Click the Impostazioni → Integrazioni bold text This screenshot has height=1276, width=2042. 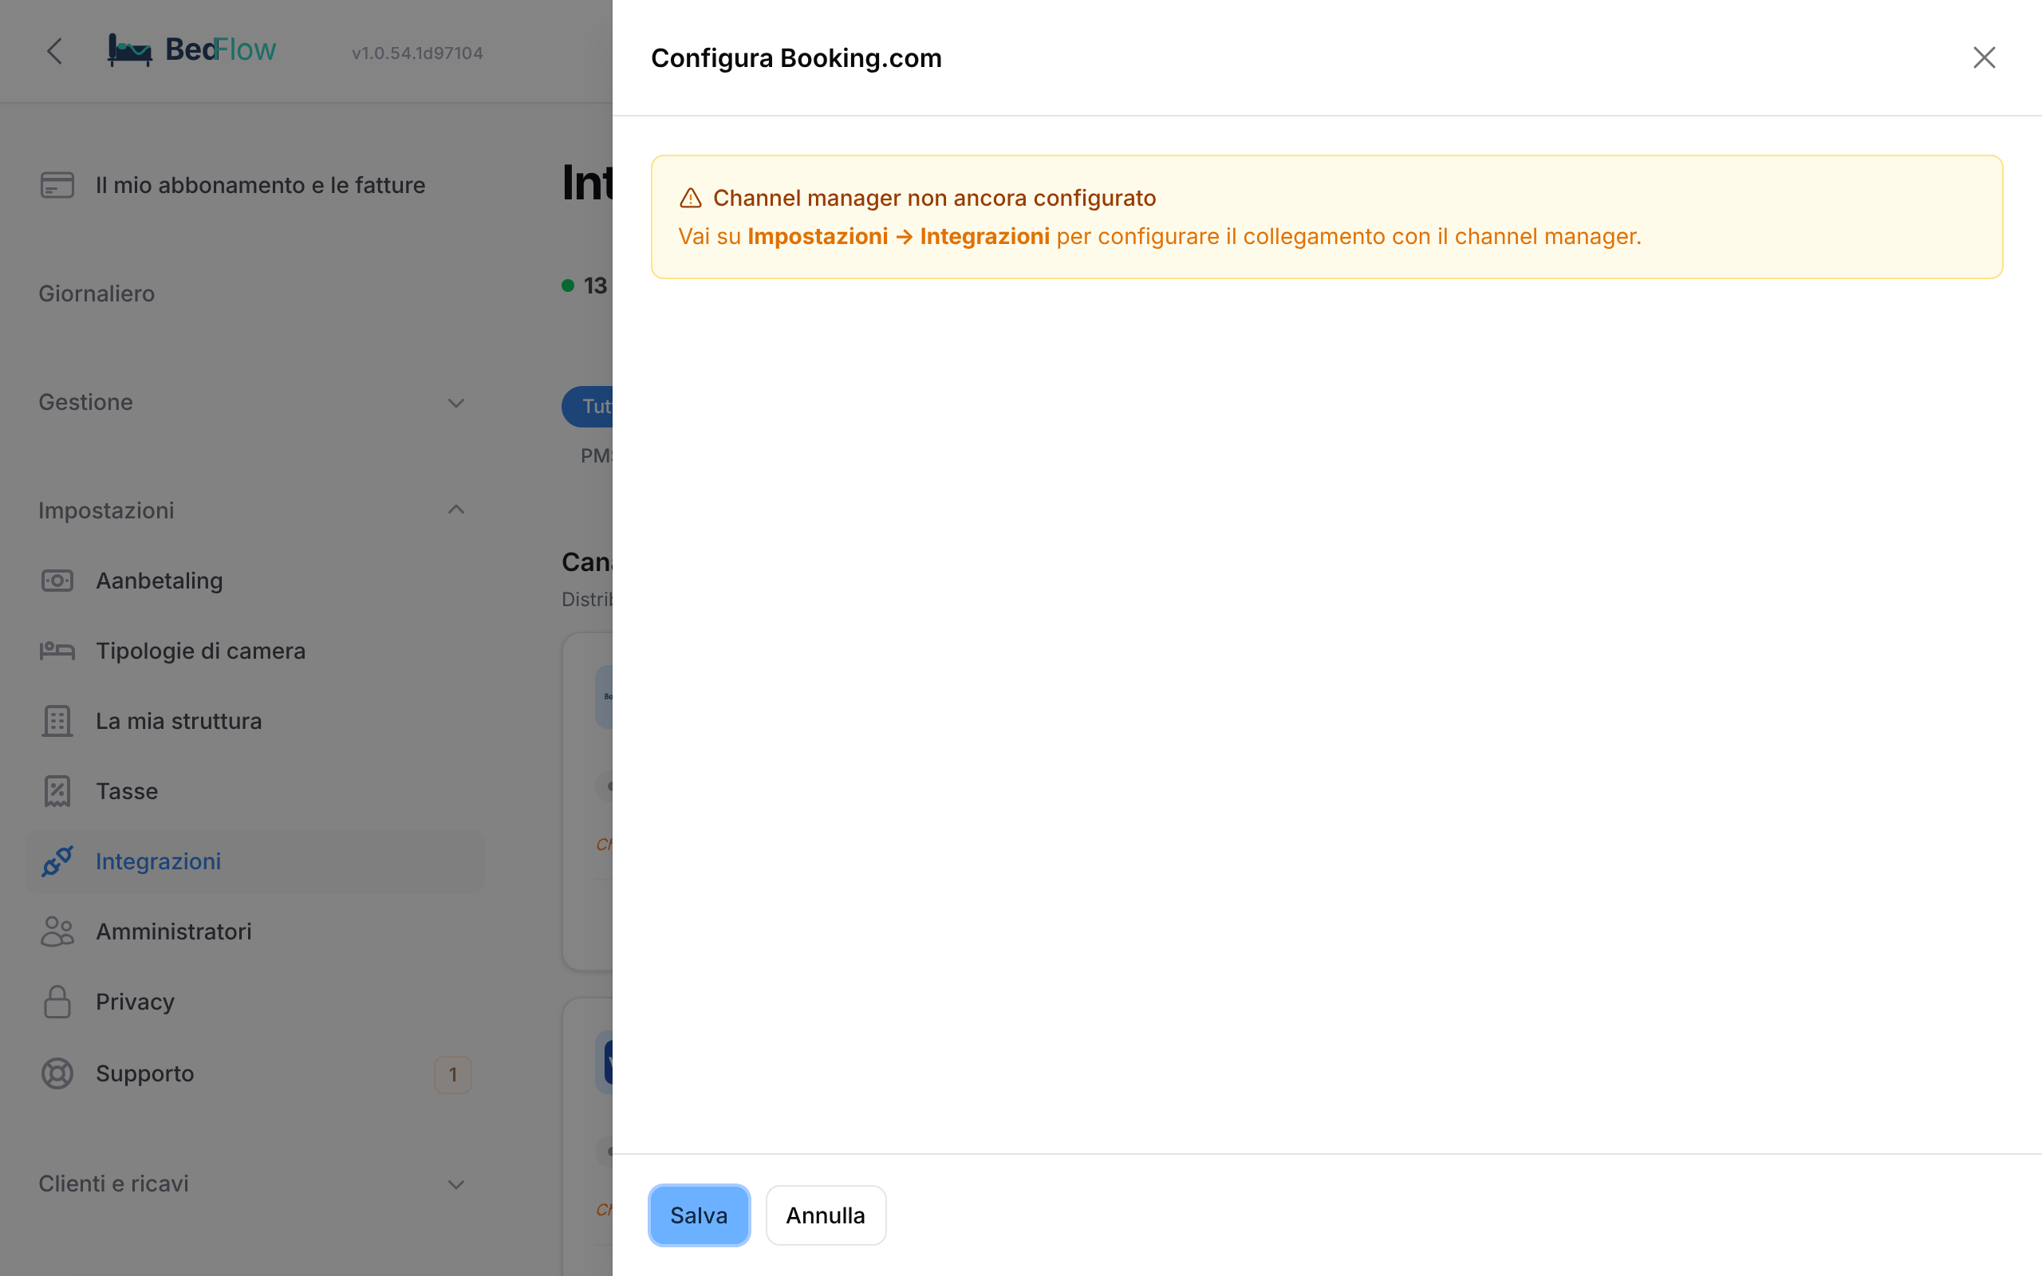(898, 236)
